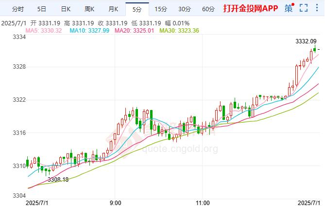
Task: View the 60分 hourly interval chart
Action: click(208, 9)
